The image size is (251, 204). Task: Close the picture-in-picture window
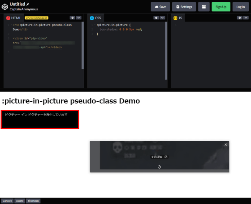point(226,144)
